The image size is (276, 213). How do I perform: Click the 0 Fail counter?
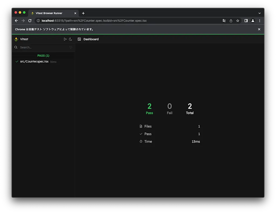[170, 109]
